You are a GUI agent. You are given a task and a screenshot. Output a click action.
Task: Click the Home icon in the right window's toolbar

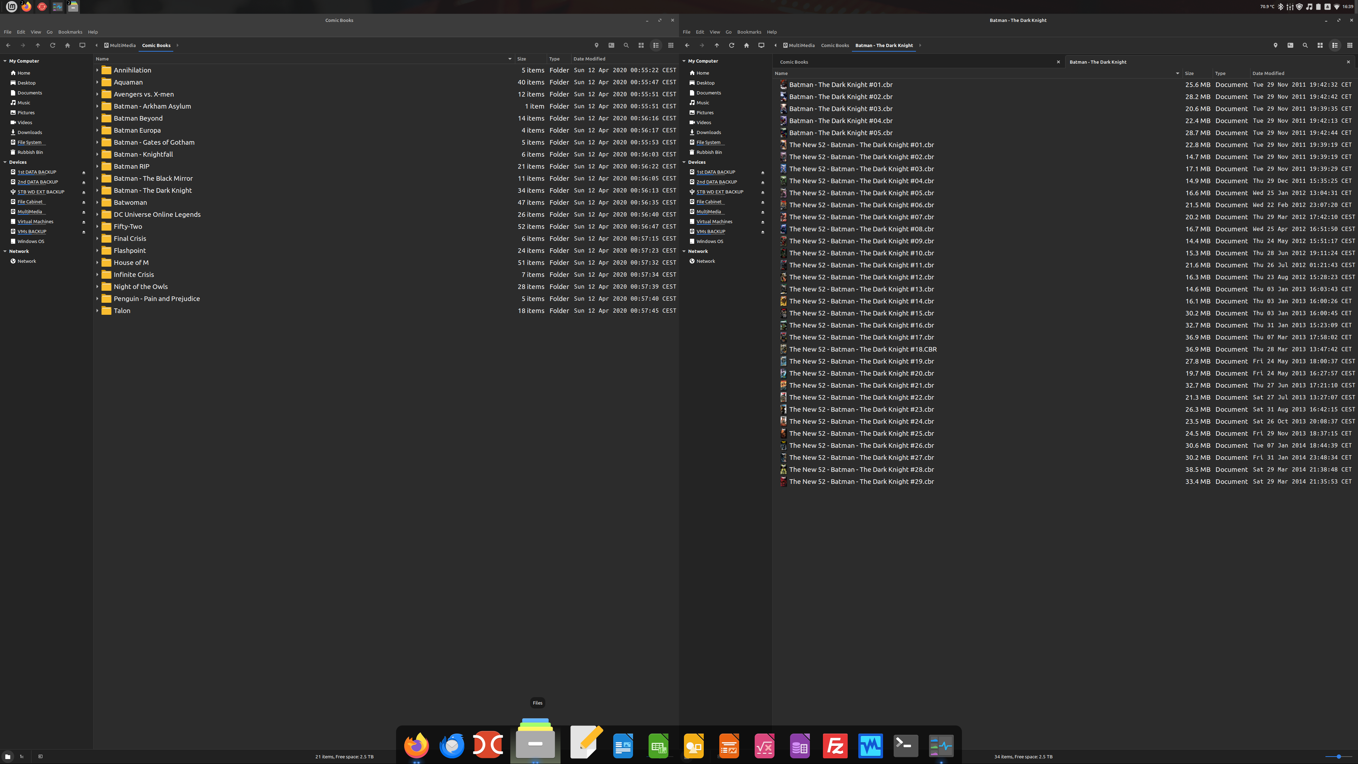[746, 45]
